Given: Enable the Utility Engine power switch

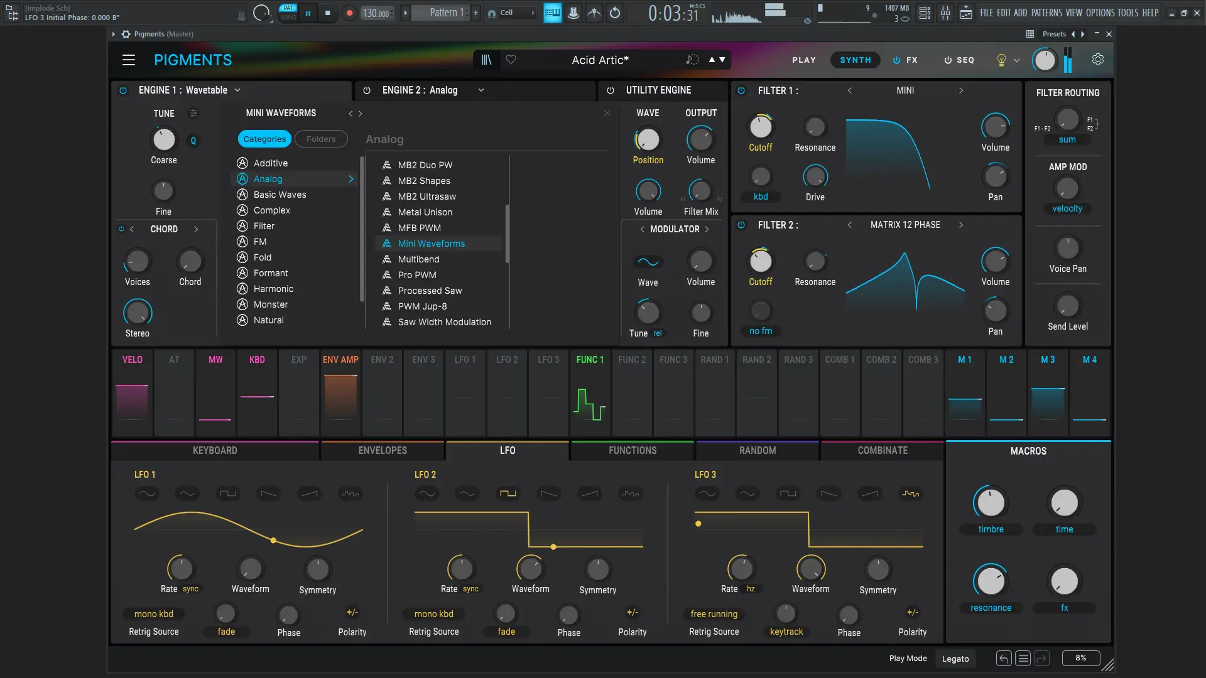Looking at the screenshot, I should [610, 90].
